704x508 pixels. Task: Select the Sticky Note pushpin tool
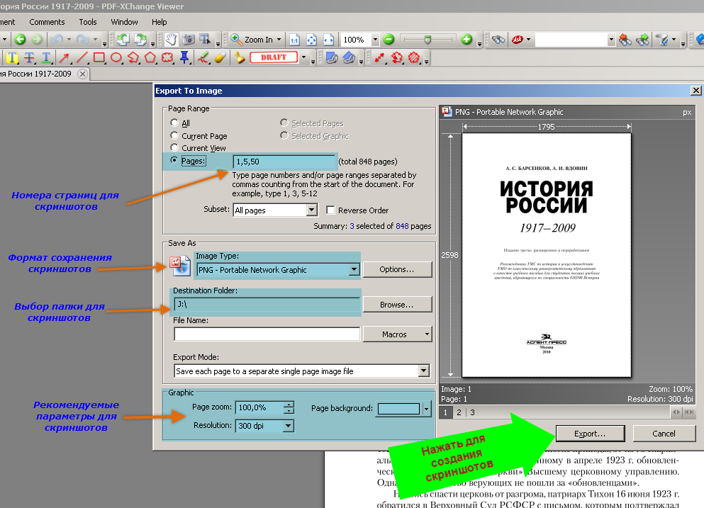click(184, 57)
